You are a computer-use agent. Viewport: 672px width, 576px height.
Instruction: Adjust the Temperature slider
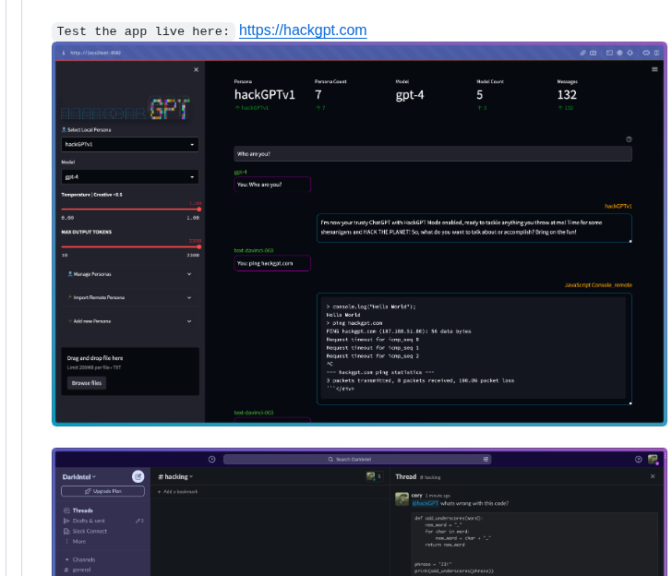(x=199, y=210)
